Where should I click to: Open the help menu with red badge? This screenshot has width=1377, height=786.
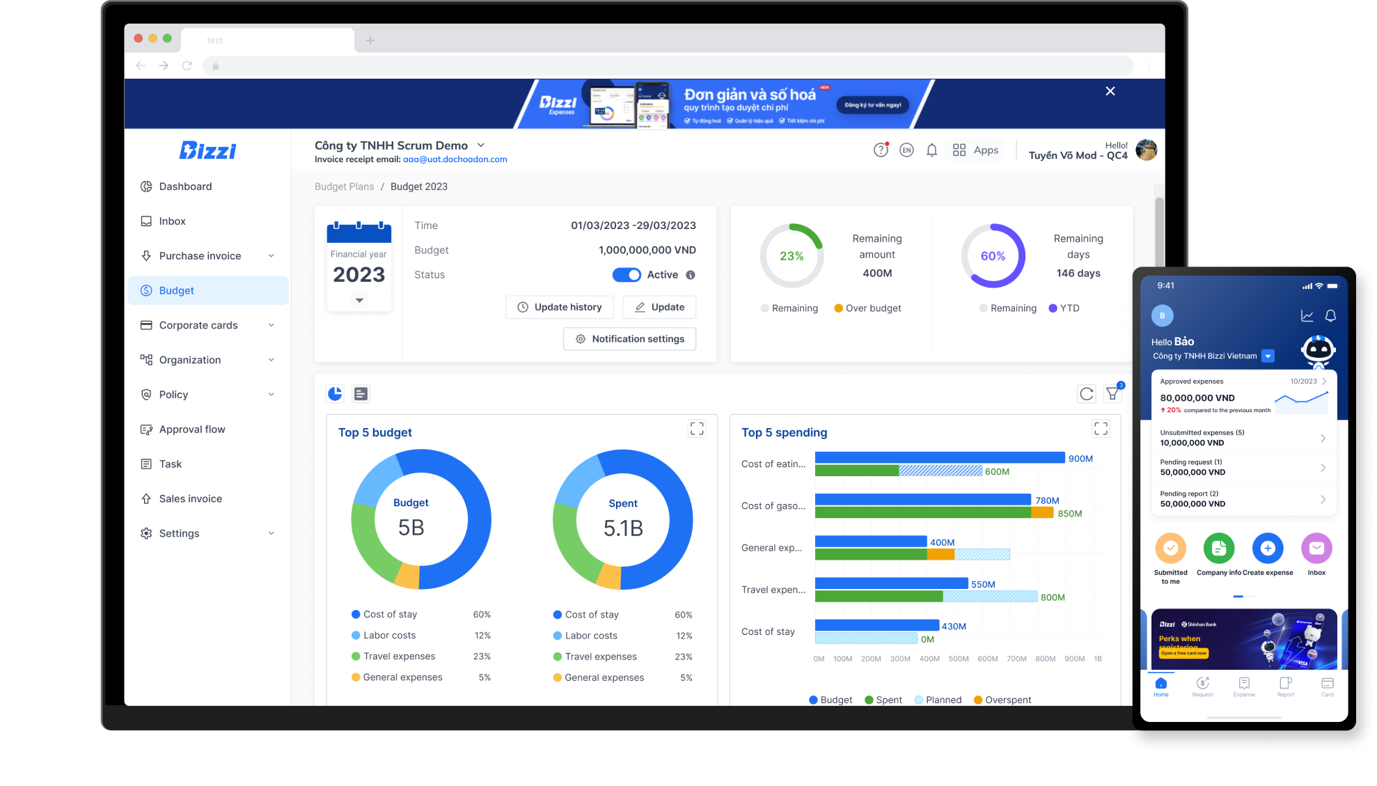(x=881, y=150)
